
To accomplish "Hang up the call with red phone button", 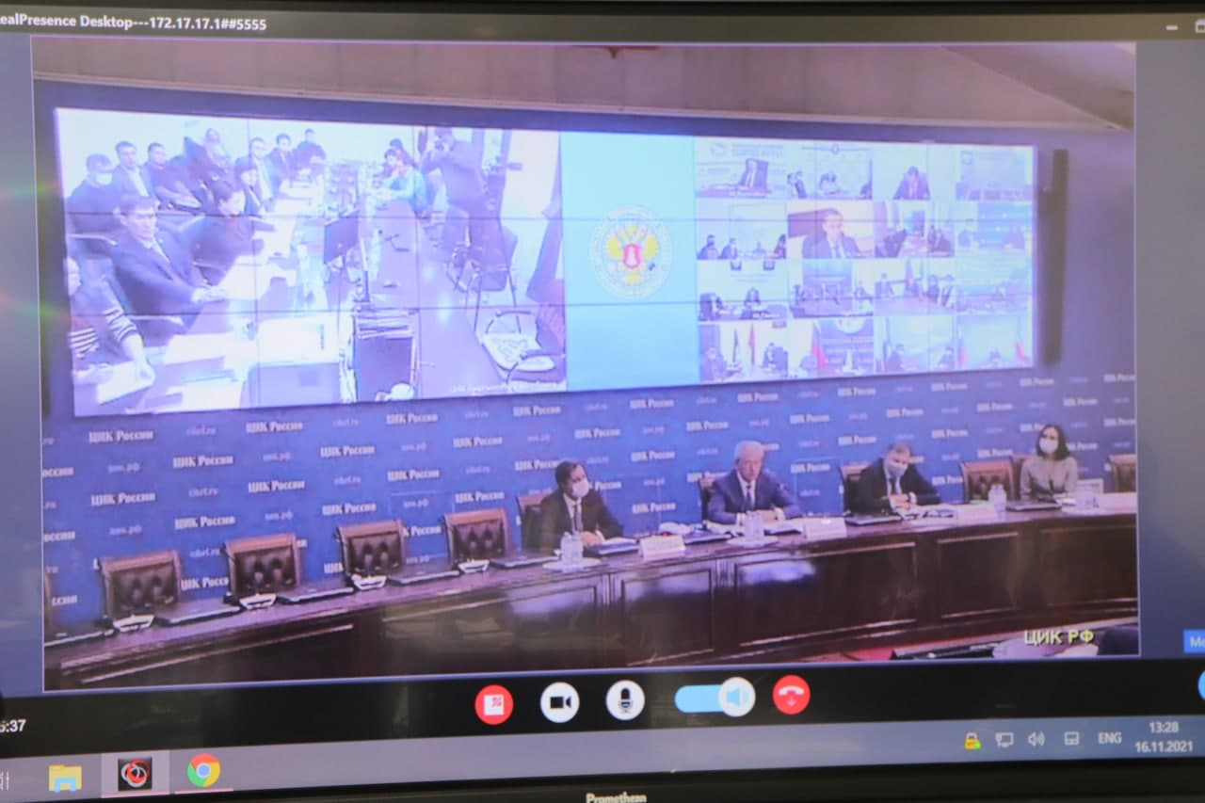I will click(x=791, y=696).
